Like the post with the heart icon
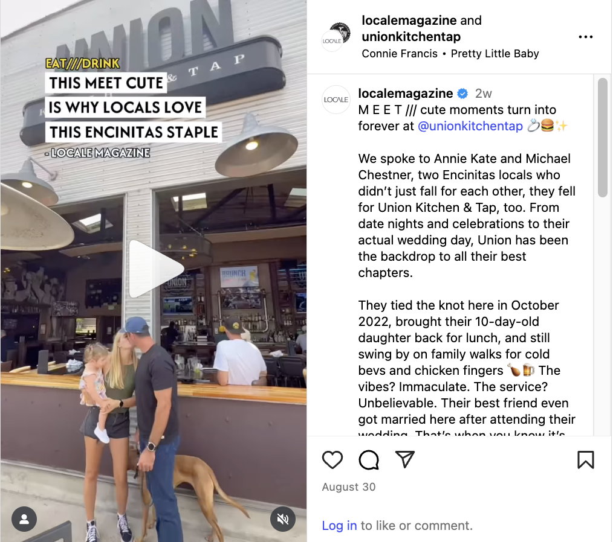Image resolution: width=613 pixels, height=542 pixels. pyautogui.click(x=332, y=460)
